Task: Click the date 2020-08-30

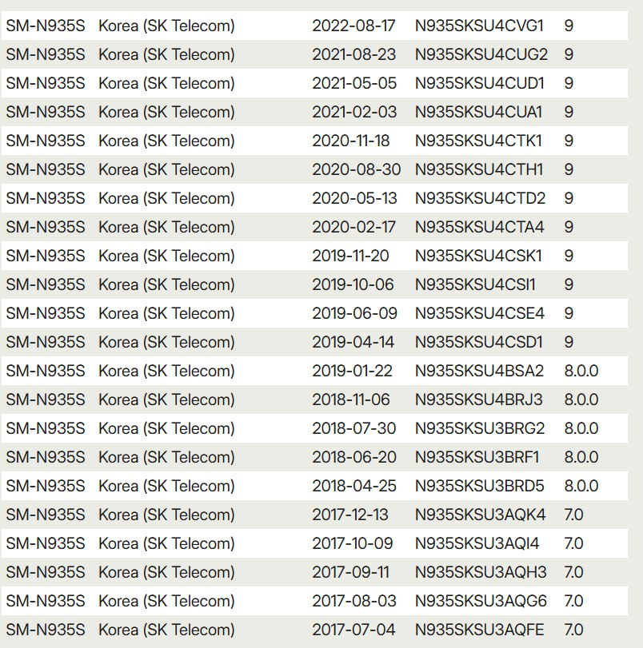Action: [356, 169]
